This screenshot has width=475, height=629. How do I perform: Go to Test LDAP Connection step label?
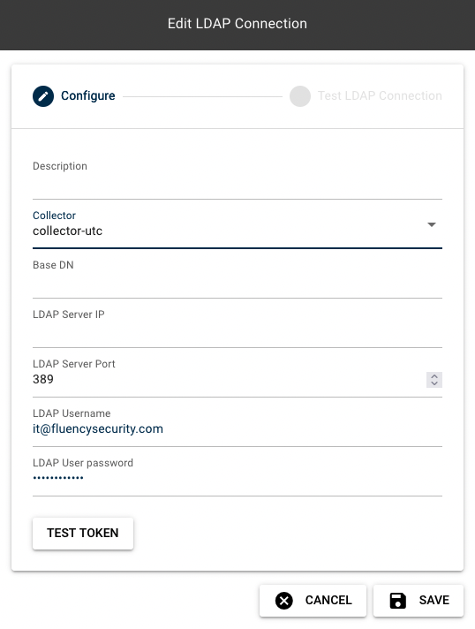(x=380, y=96)
